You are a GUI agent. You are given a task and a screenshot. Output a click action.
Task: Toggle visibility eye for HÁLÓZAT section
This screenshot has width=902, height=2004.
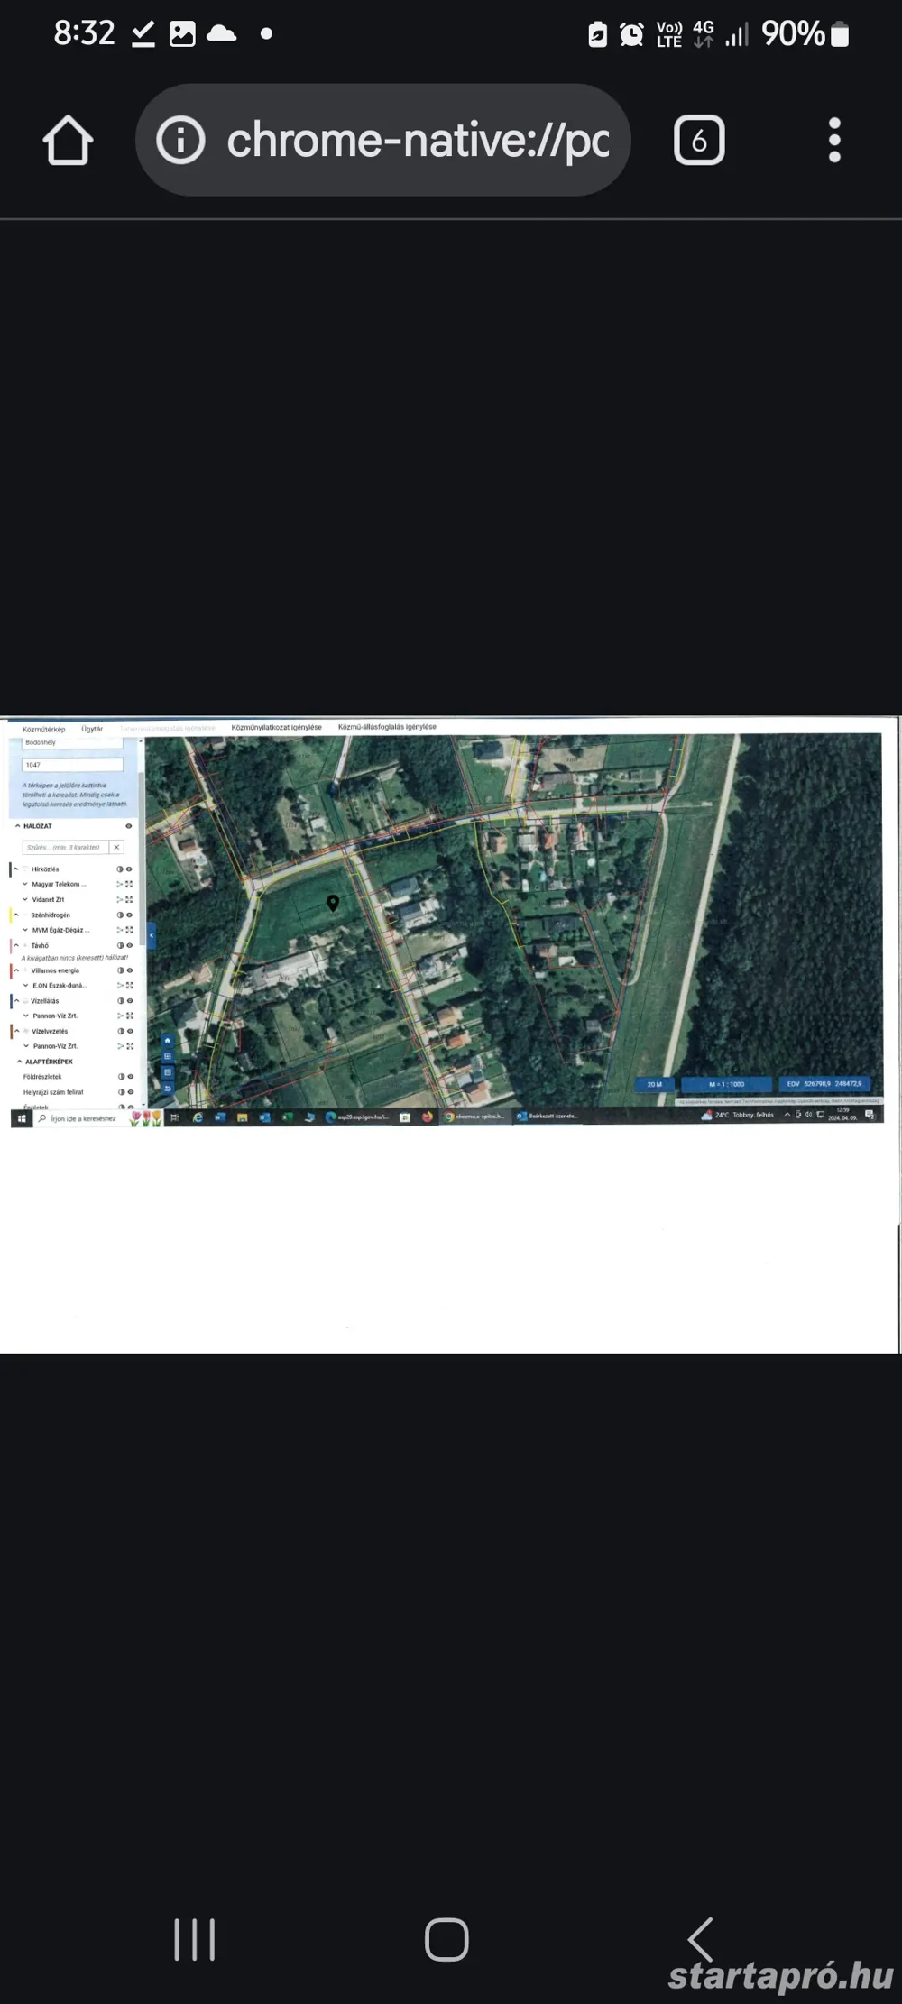[x=128, y=826]
